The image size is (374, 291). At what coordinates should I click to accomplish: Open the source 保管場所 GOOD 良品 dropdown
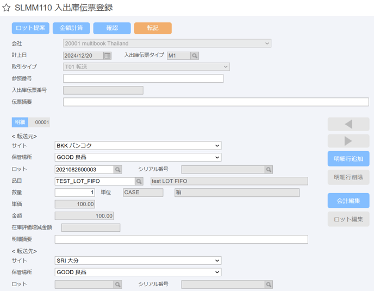click(x=138, y=157)
